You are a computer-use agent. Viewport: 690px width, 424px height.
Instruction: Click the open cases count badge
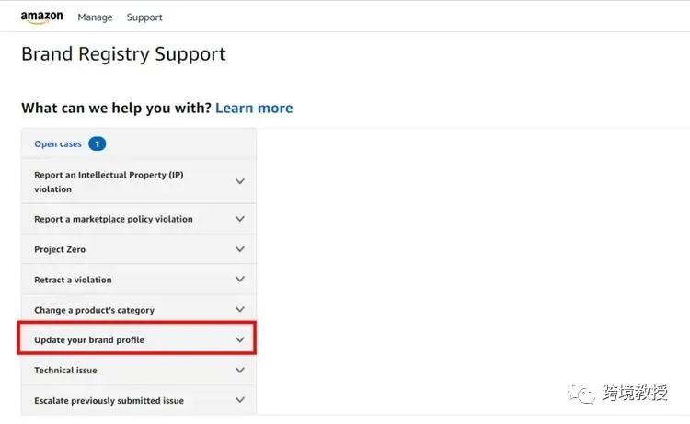pos(98,143)
